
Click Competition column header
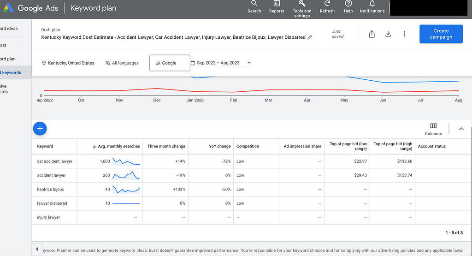[x=248, y=146]
